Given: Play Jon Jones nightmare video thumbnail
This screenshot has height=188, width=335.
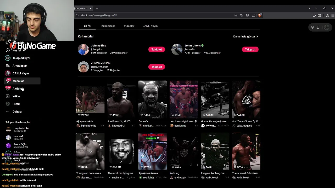Looking at the screenshot, I should point(184,99).
